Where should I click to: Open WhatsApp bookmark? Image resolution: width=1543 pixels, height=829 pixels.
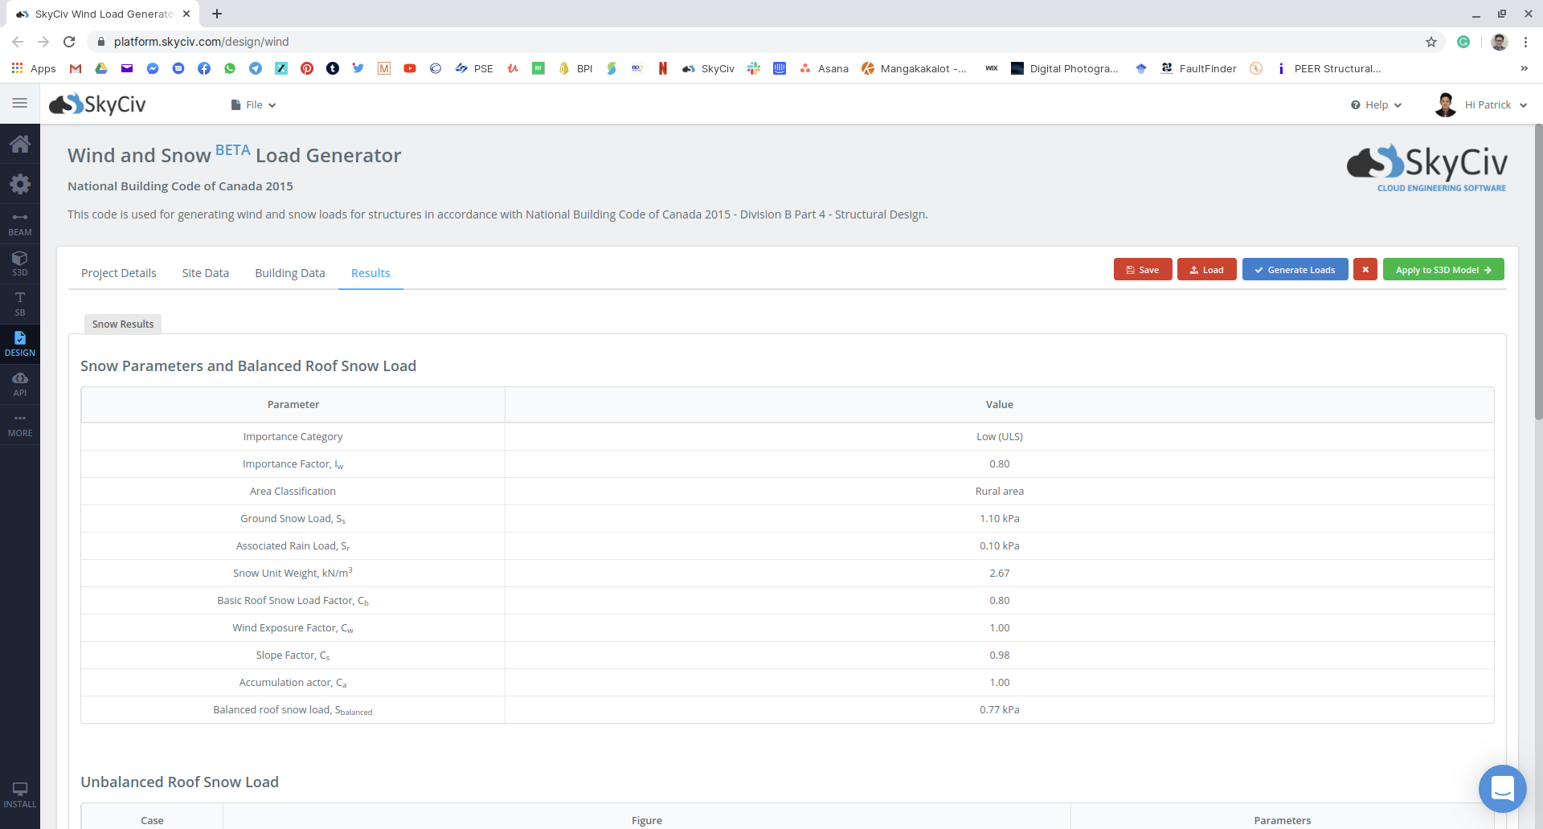230,68
